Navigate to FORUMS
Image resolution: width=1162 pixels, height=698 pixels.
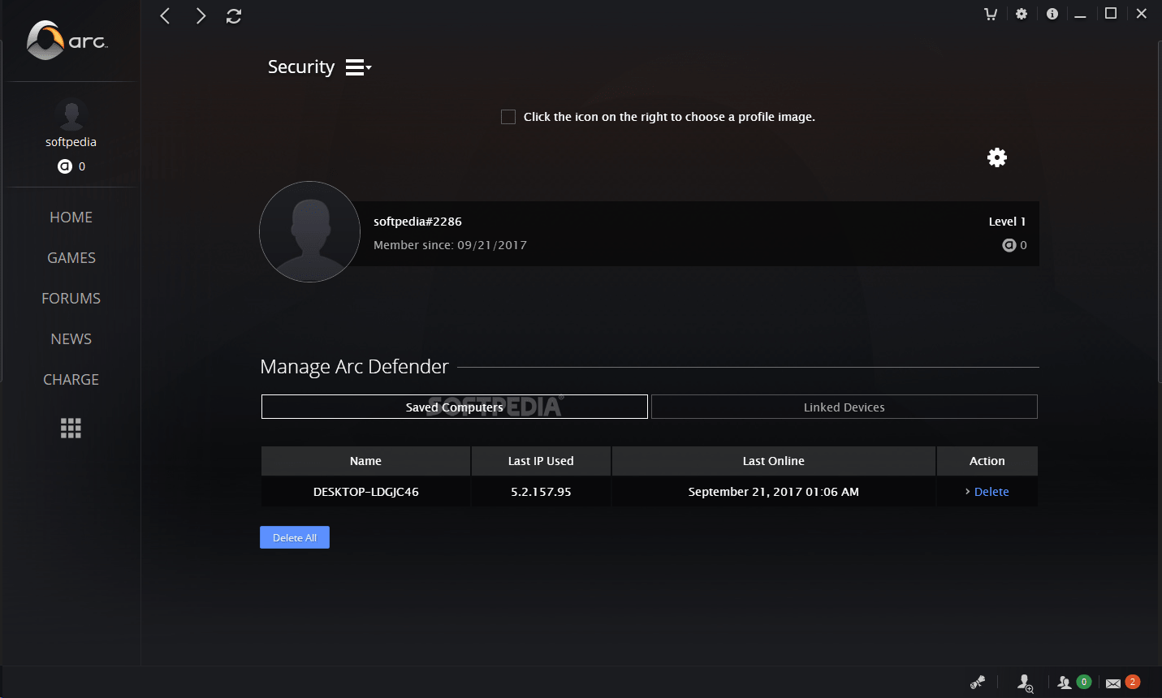coord(71,299)
